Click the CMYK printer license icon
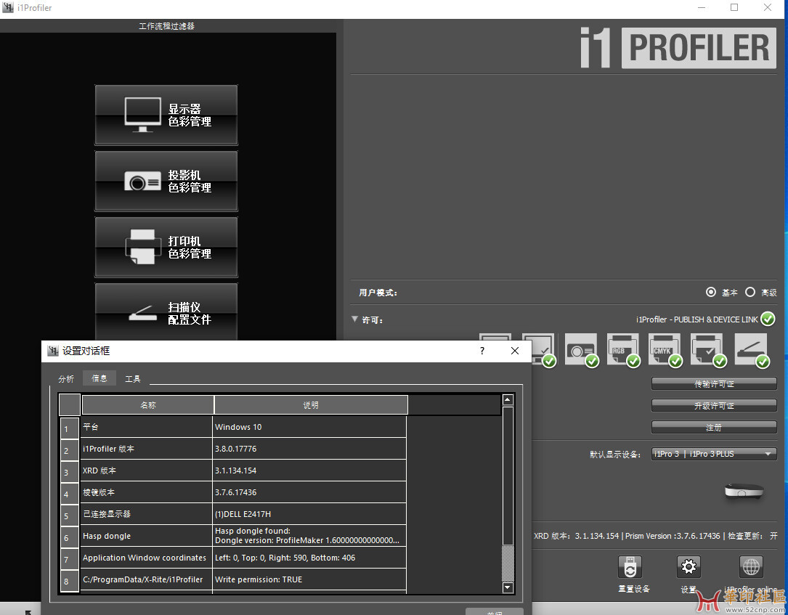 point(665,350)
